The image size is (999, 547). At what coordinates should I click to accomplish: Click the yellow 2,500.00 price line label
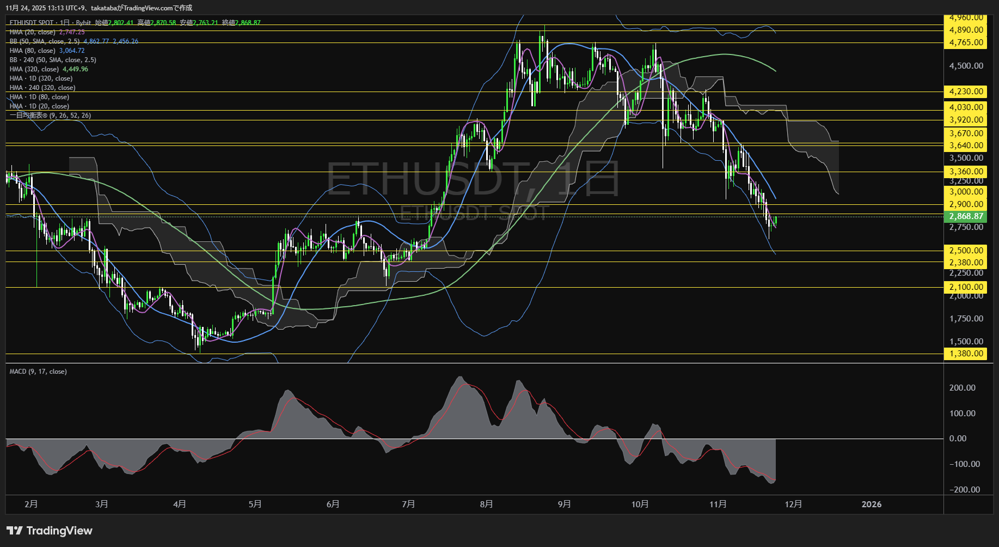pos(965,251)
